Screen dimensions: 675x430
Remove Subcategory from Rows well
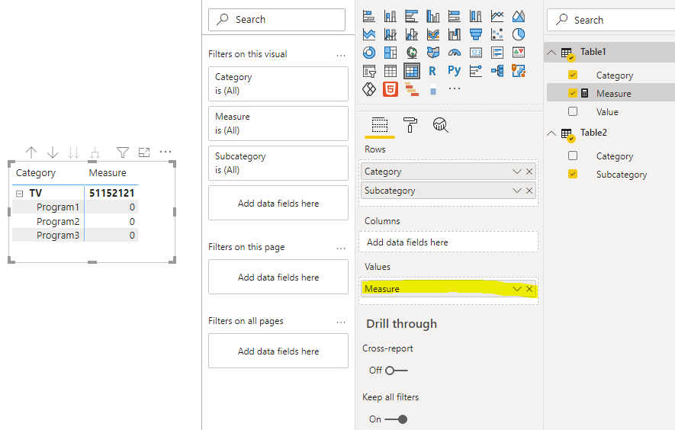(529, 191)
